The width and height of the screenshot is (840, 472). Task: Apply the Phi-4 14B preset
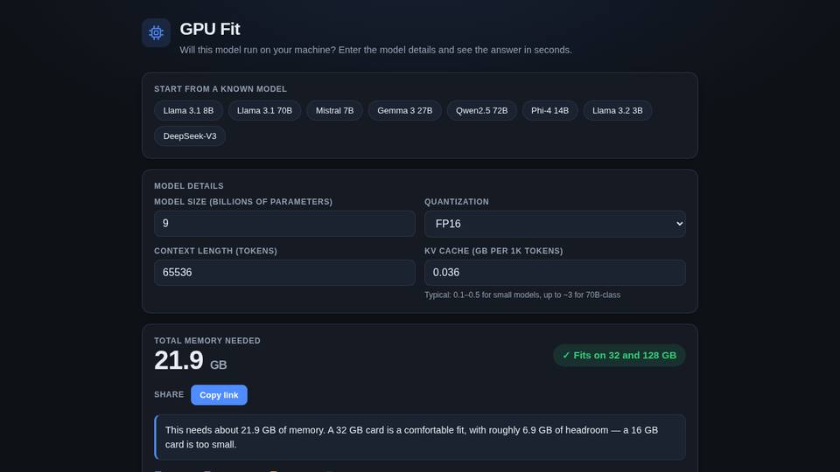click(x=550, y=111)
